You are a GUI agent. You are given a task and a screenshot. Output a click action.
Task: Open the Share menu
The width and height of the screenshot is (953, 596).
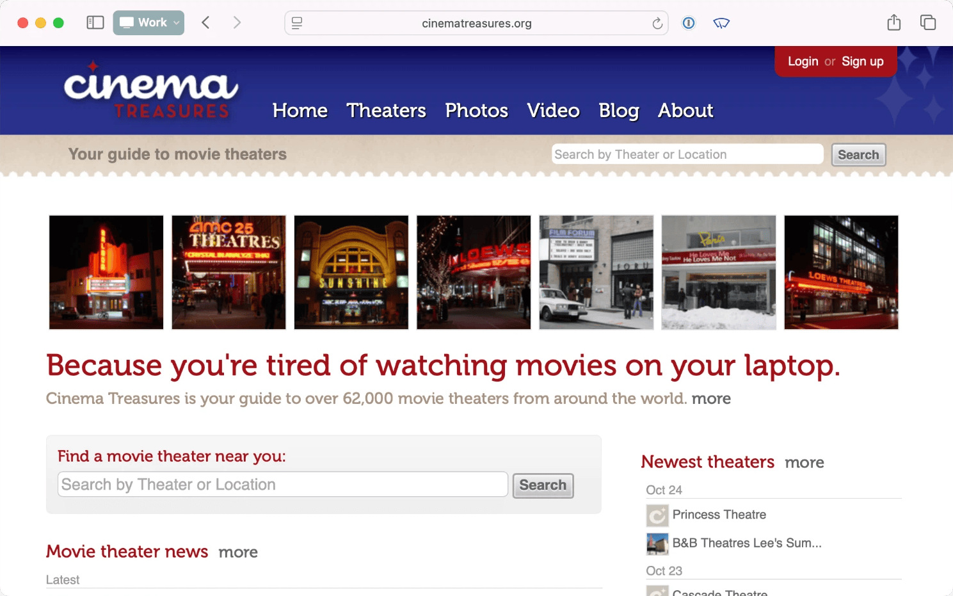(x=894, y=23)
